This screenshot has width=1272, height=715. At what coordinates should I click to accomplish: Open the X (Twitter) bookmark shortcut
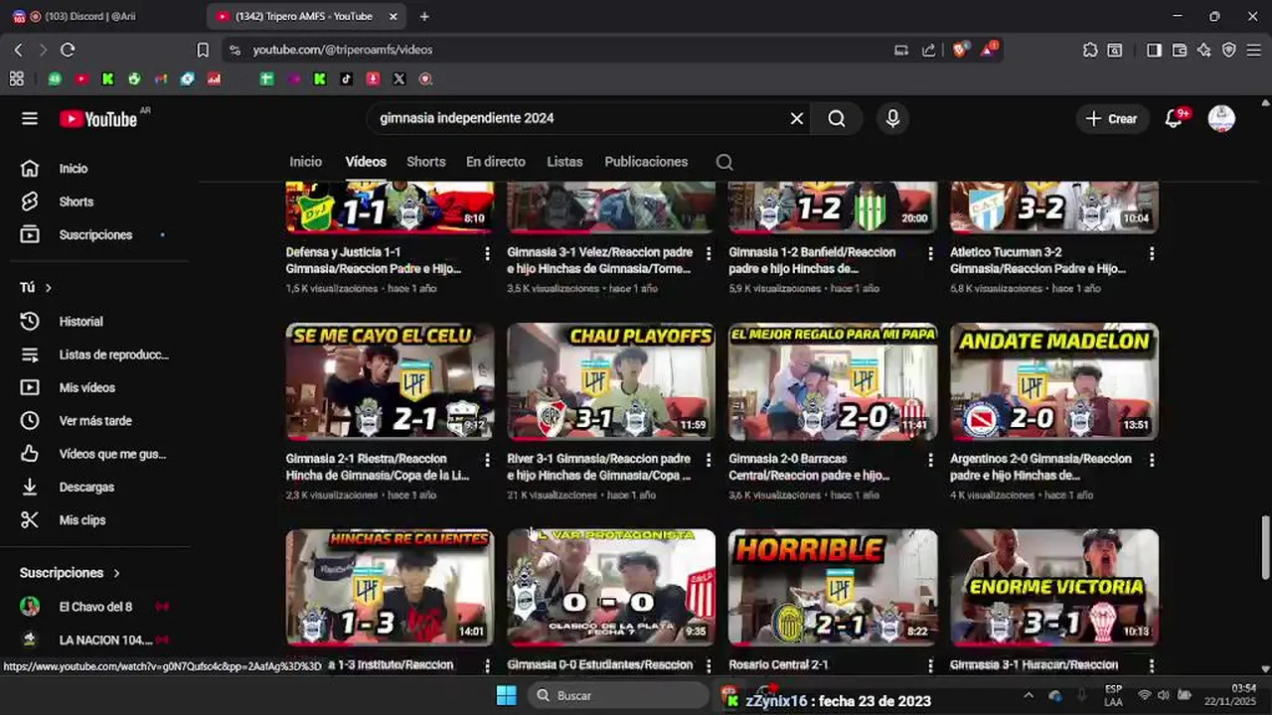pyautogui.click(x=398, y=78)
